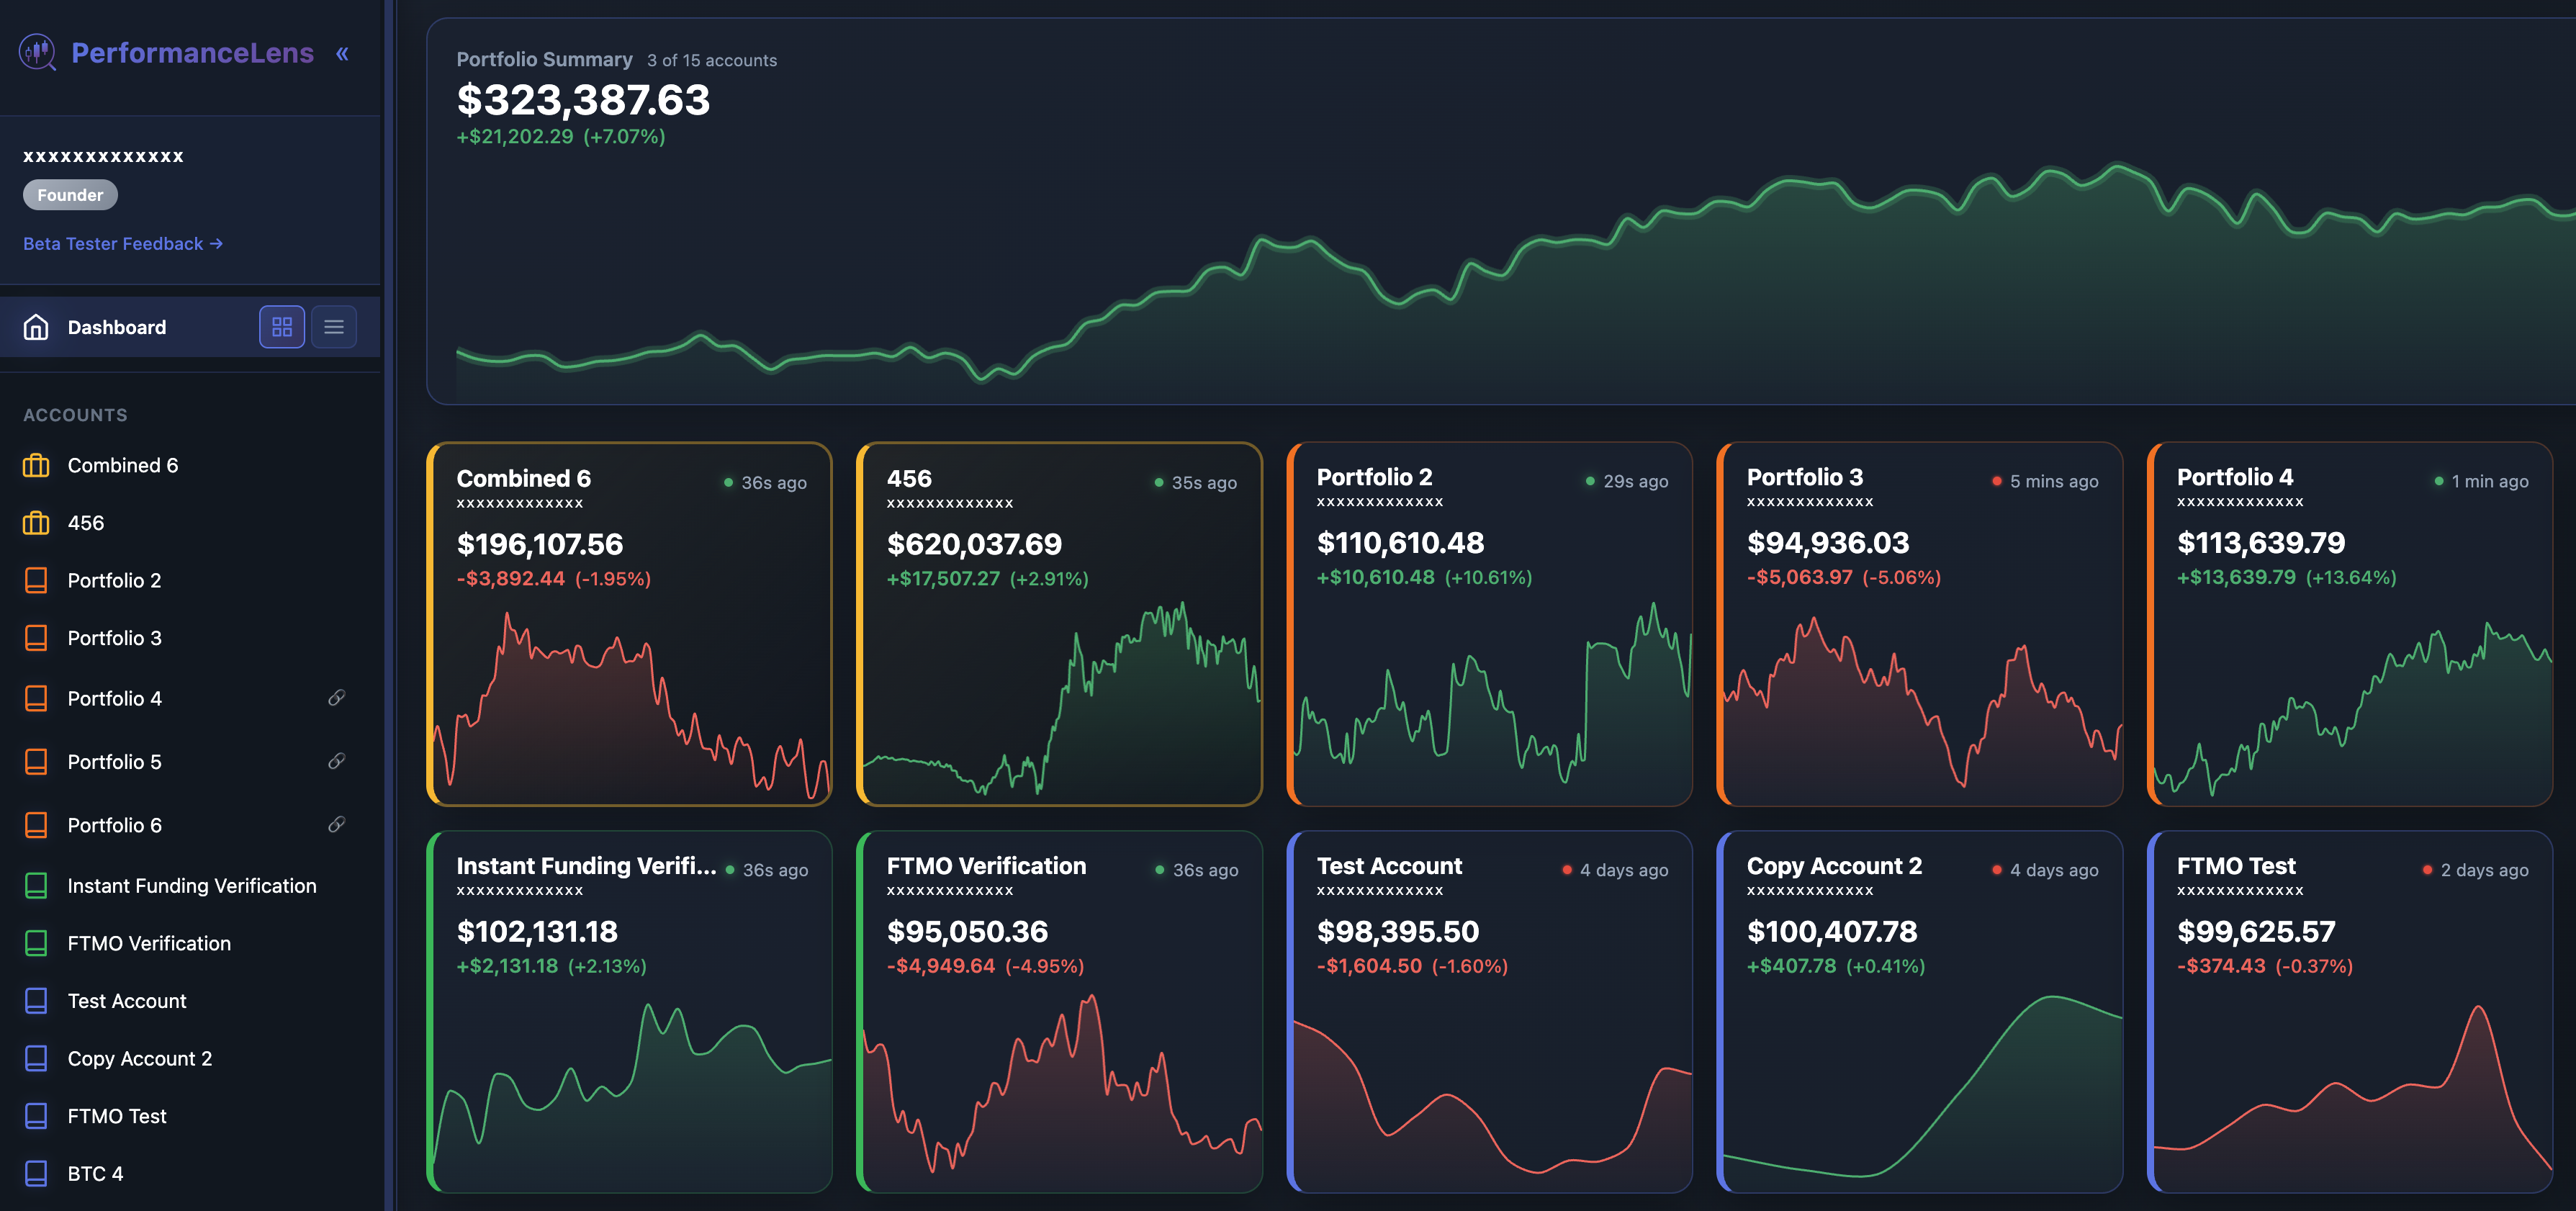Screen dimensions: 2576x1211
Task: Click the account icon beside Test Account
Action: [x=36, y=1000]
